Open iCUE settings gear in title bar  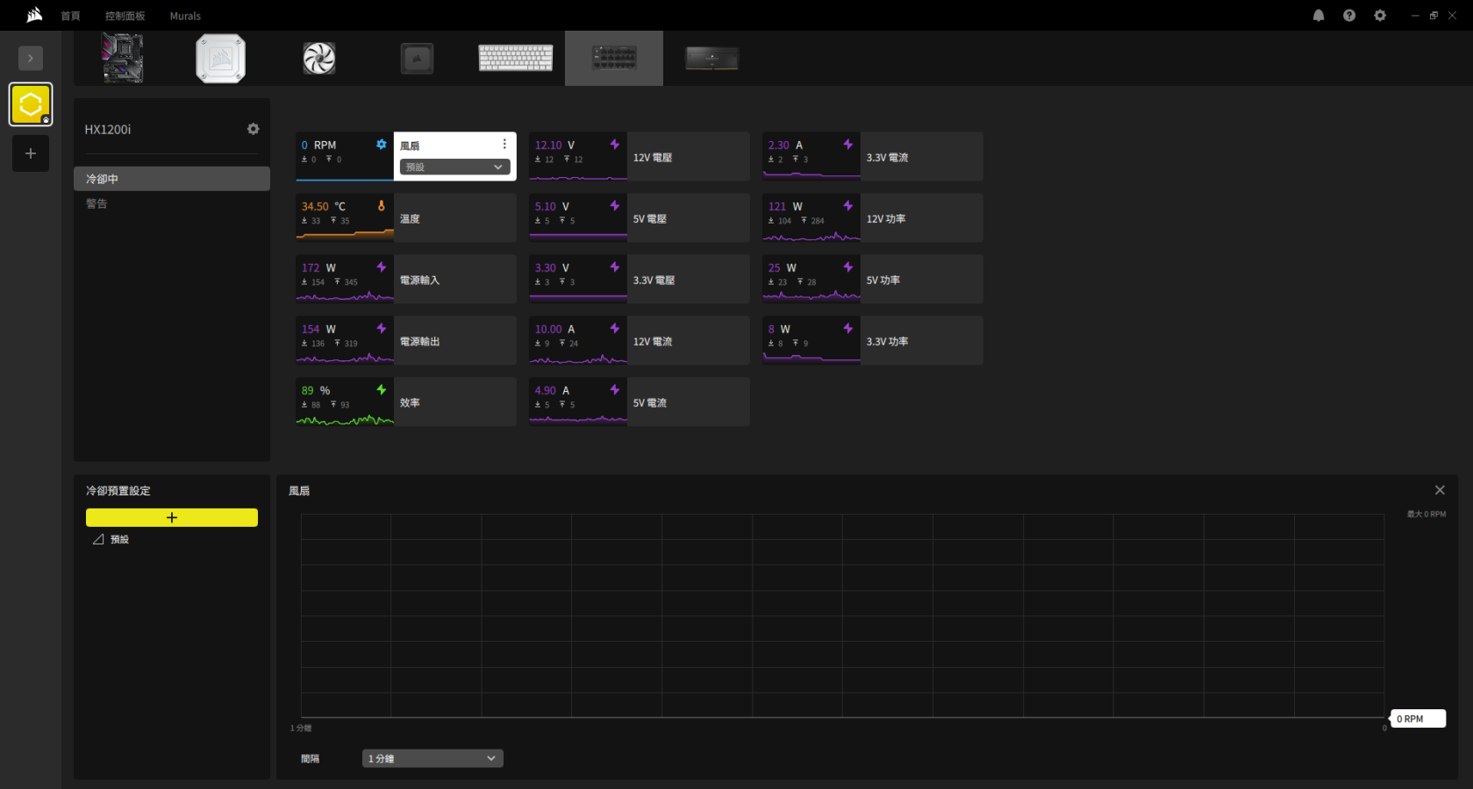tap(1379, 16)
